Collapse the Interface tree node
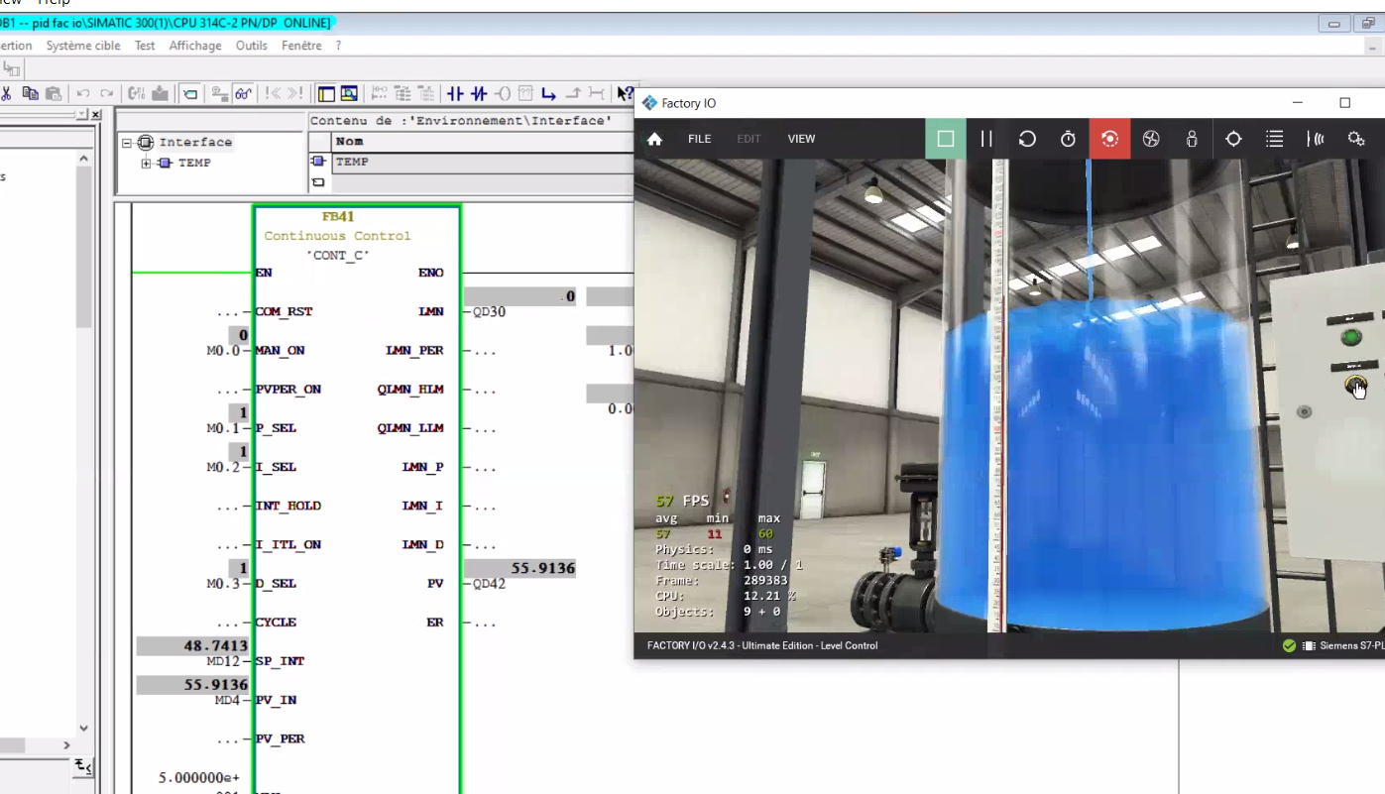The height and width of the screenshot is (794, 1385). (x=127, y=143)
